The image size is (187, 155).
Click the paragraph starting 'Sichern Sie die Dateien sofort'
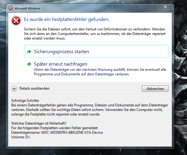point(95,34)
